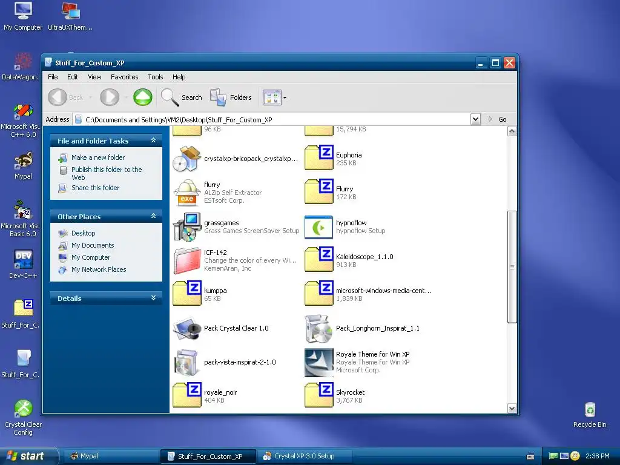
Task: Select the UltraUXTheme desktop icon
Action: (x=70, y=16)
